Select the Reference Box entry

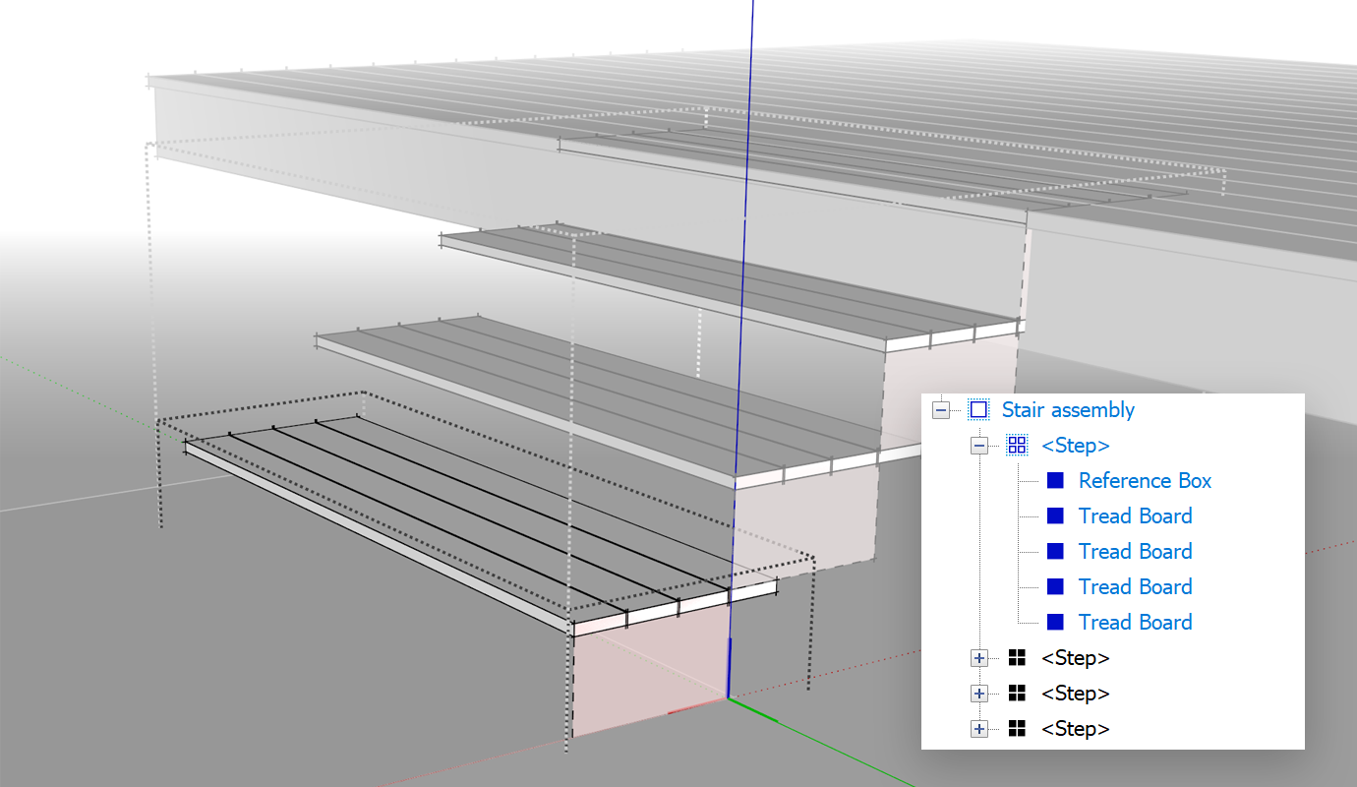tap(1145, 480)
